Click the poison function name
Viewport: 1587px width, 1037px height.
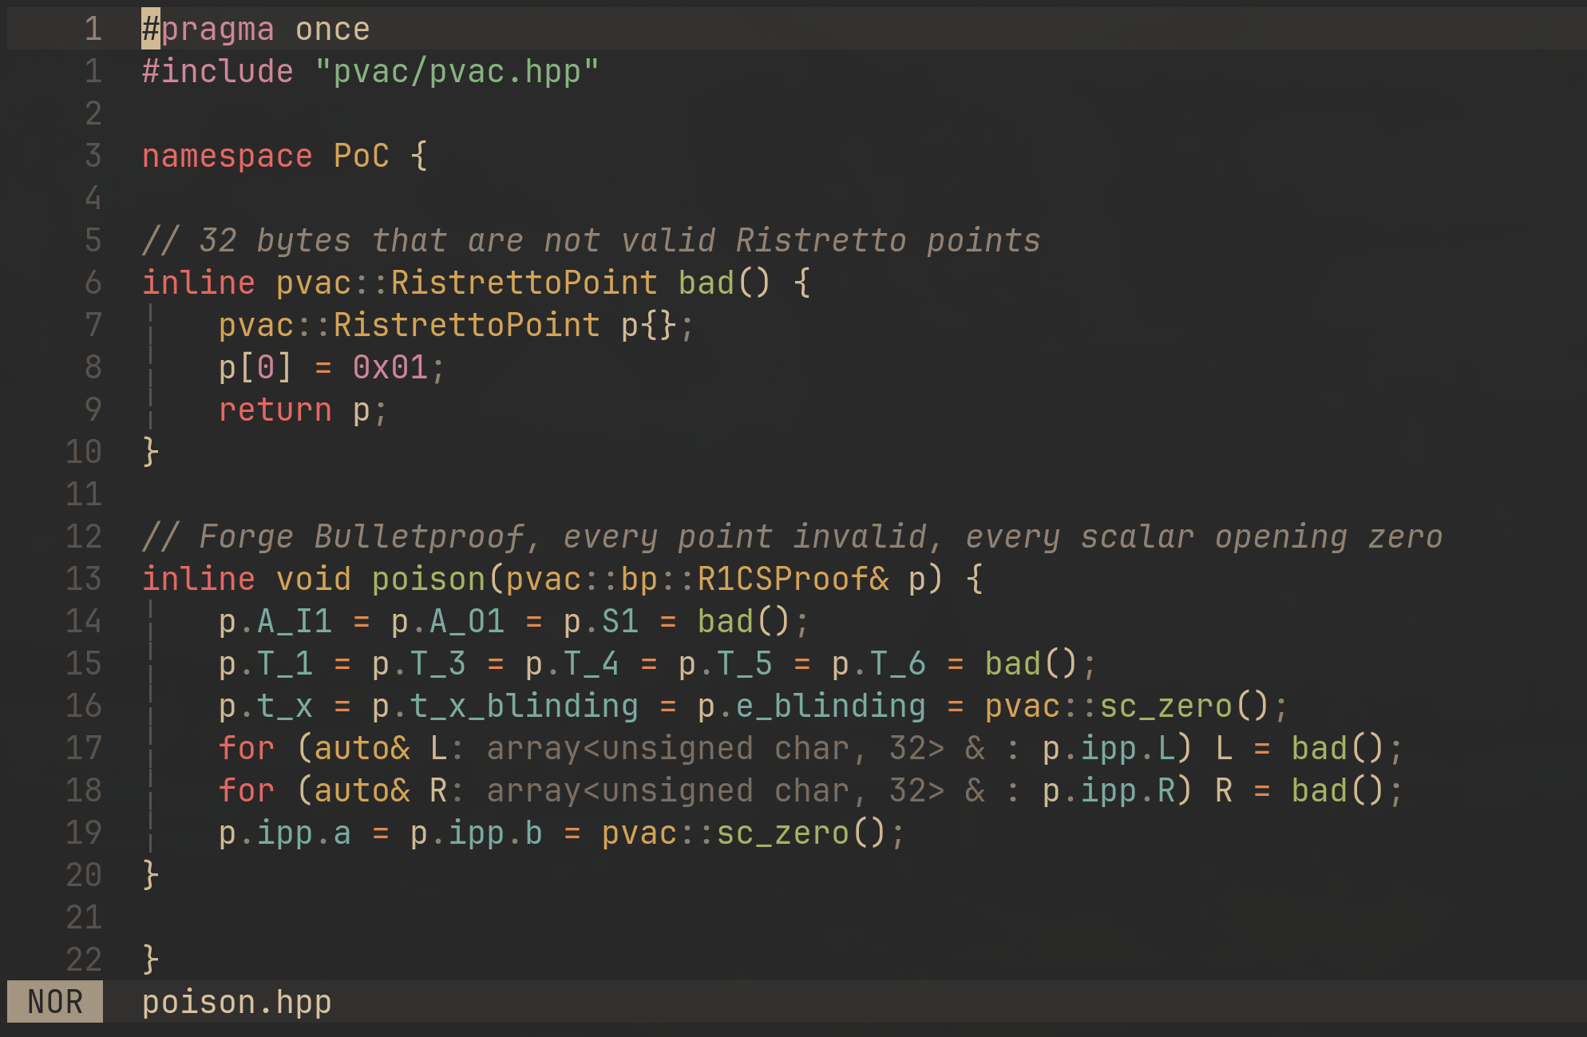(x=429, y=579)
